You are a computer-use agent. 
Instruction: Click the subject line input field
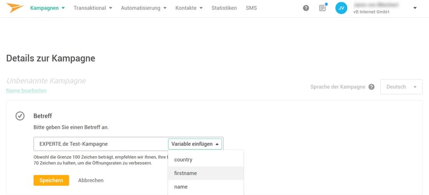(101, 144)
